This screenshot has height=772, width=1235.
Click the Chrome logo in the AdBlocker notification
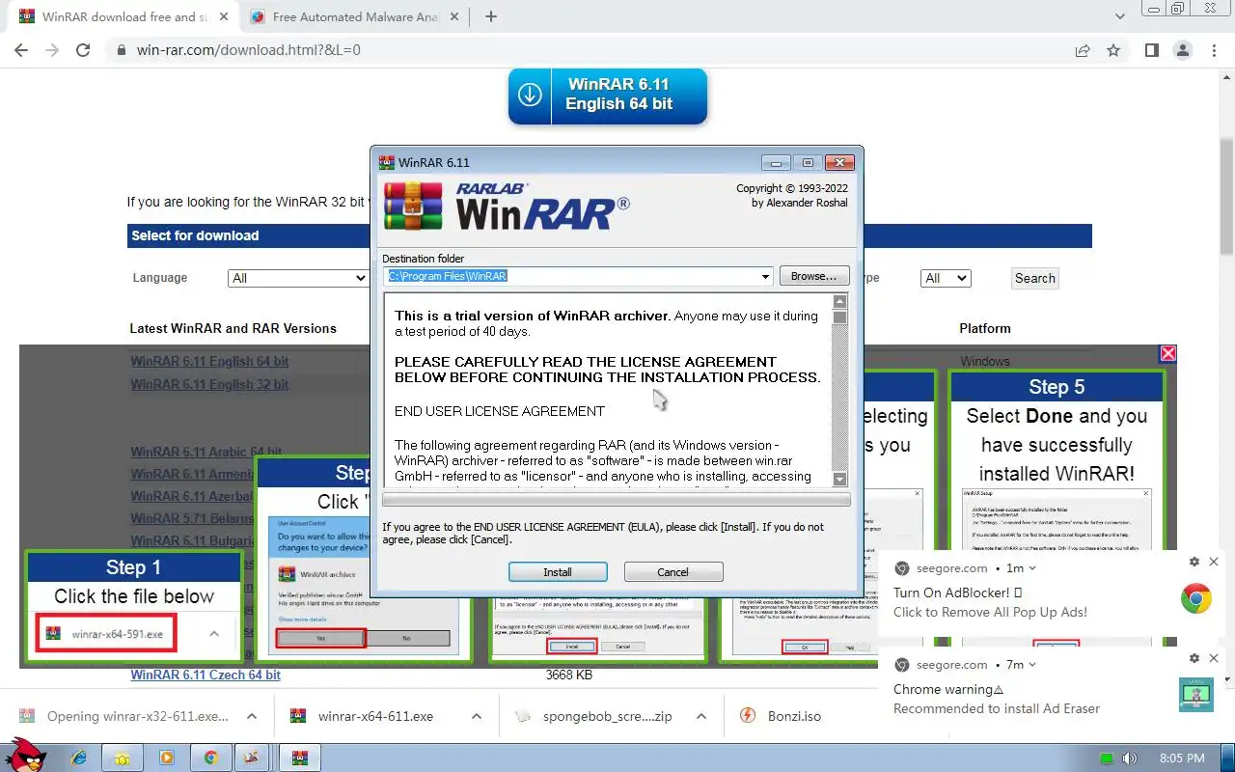tap(1196, 599)
